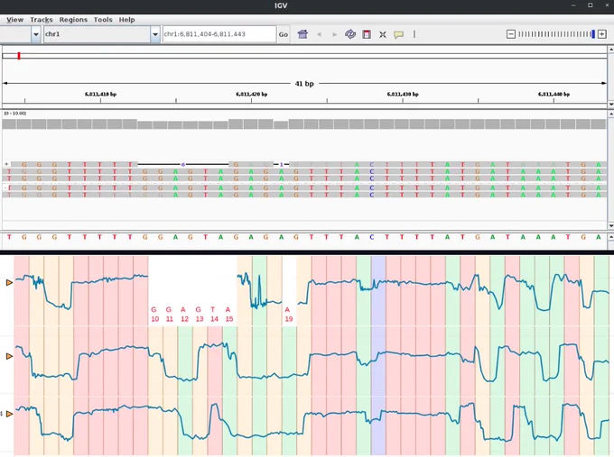Click the first signal trace orange triangle
614x457 pixels.
(9, 282)
